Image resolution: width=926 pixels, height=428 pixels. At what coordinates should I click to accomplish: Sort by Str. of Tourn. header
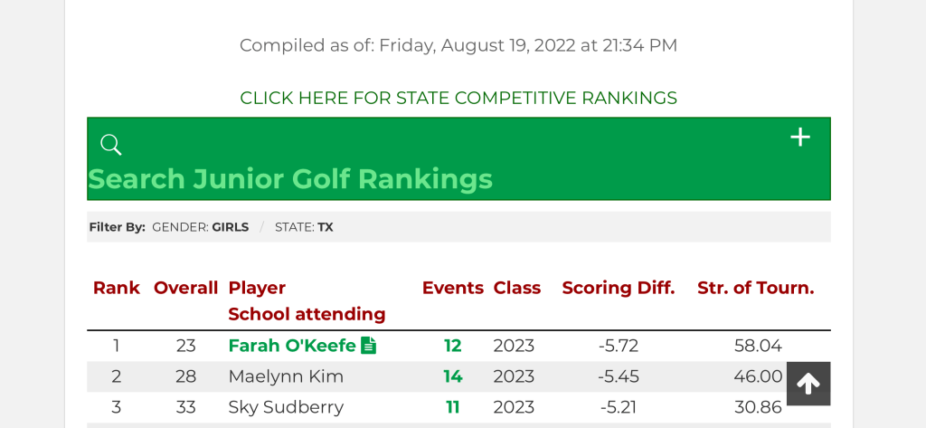pos(755,288)
